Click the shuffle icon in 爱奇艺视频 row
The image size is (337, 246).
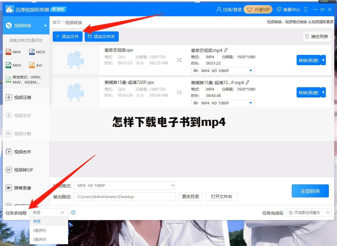tap(179, 60)
